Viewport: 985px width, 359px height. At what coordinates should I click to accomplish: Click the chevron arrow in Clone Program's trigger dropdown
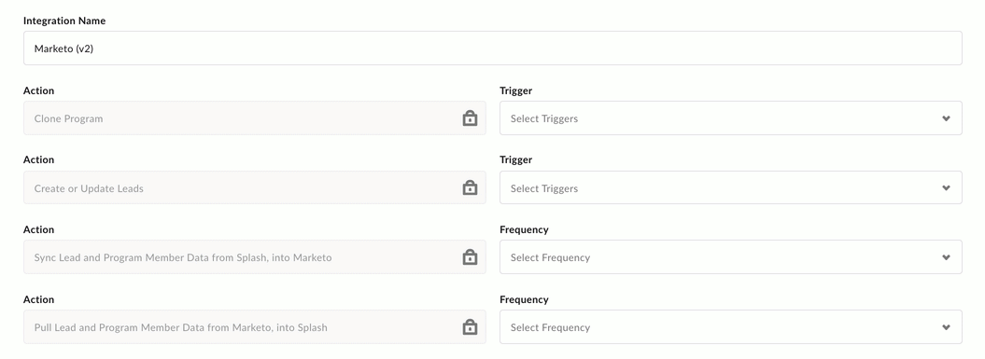click(x=946, y=118)
